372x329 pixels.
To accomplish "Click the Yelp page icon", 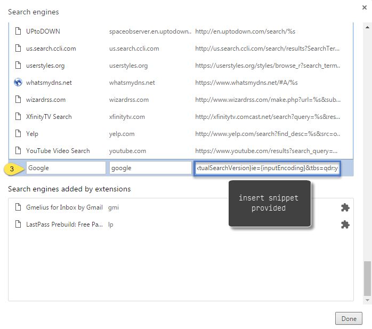I will point(18,134).
